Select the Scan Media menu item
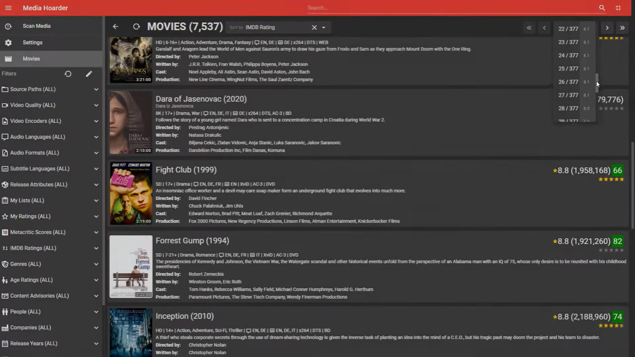 tap(51, 26)
